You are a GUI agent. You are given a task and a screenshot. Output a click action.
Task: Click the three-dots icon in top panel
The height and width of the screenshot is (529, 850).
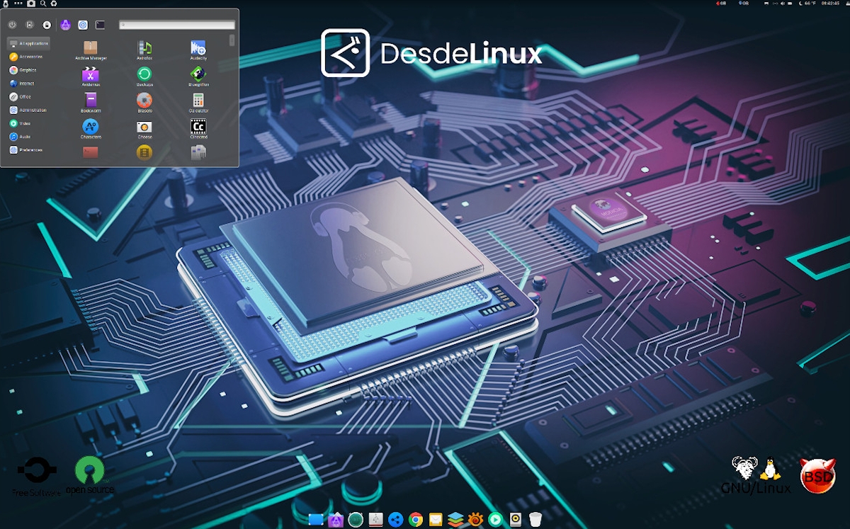pos(18,4)
